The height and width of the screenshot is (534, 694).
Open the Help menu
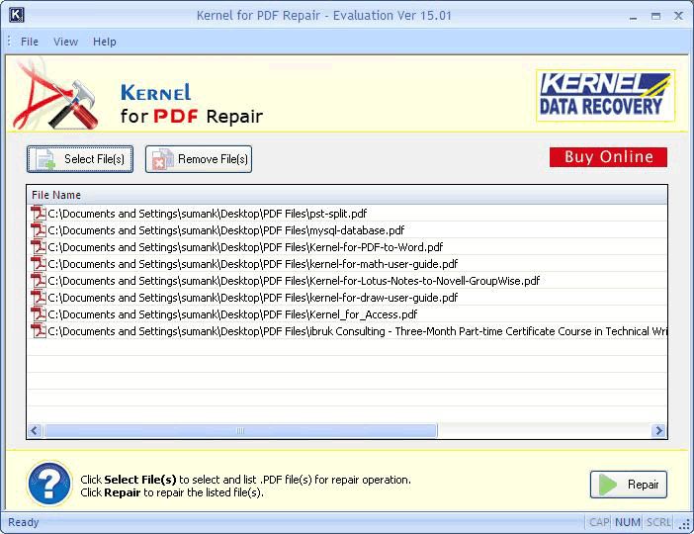pos(104,42)
